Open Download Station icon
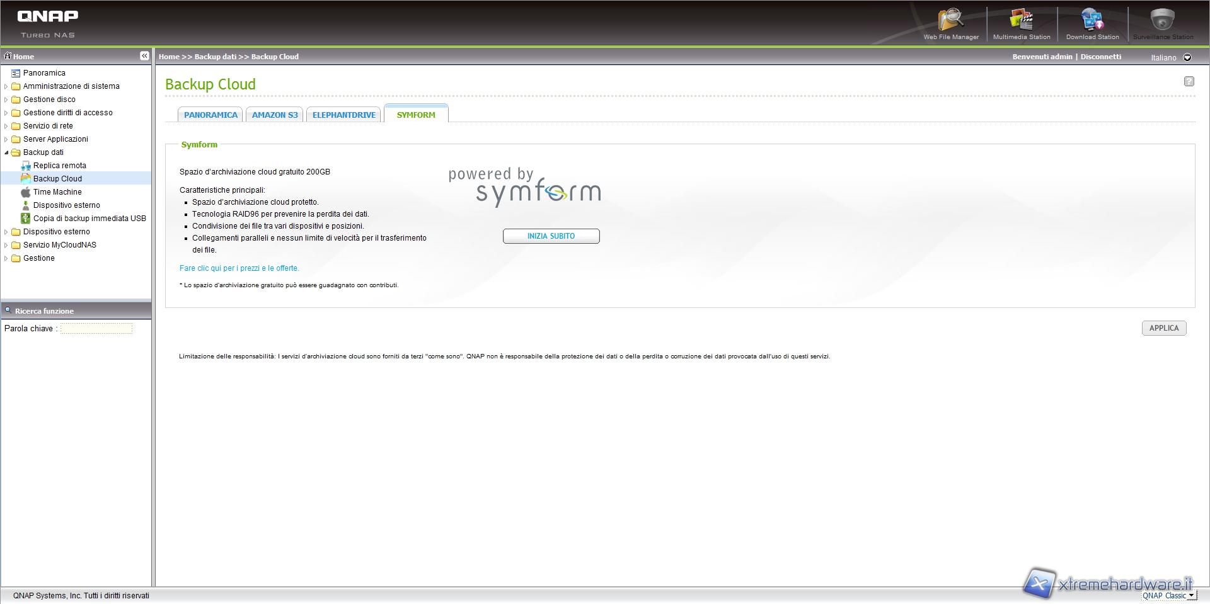 coord(1092,23)
